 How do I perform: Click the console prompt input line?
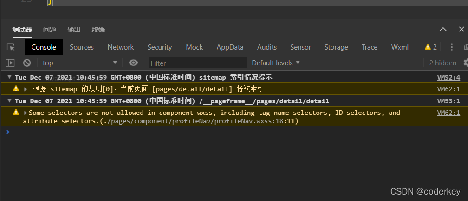click(234, 132)
